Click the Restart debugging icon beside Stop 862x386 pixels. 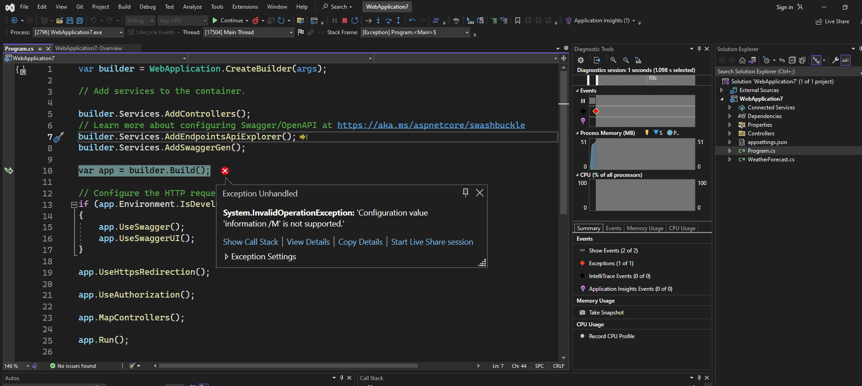coord(355,21)
